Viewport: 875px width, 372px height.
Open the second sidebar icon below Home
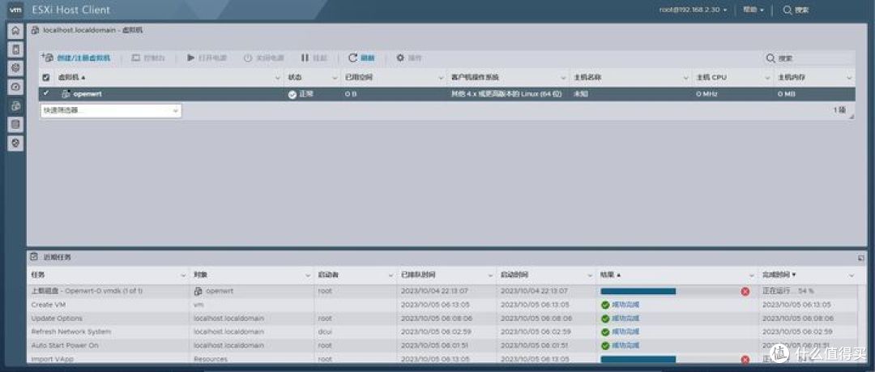[15, 49]
